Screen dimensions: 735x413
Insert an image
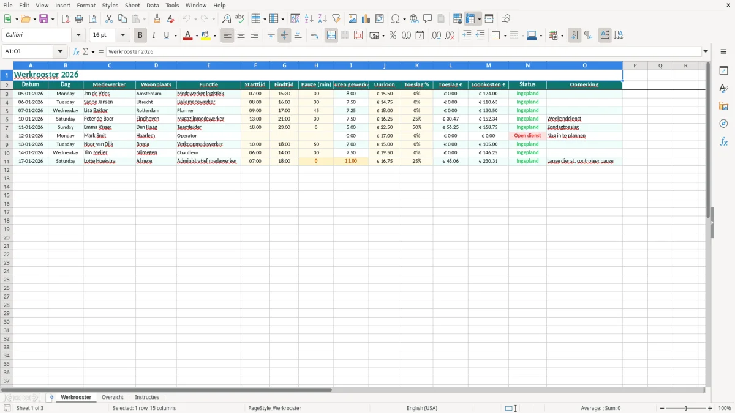[x=353, y=19]
